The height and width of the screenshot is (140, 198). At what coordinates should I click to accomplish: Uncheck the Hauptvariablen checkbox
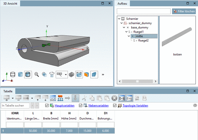coord(47,106)
